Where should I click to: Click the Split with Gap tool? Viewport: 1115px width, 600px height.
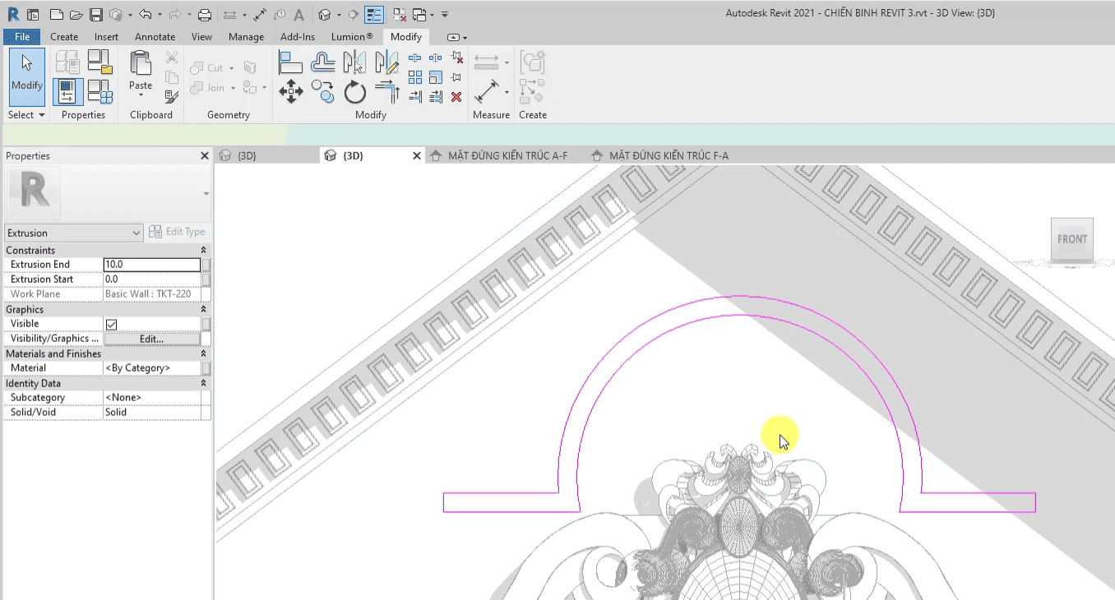coord(436,58)
